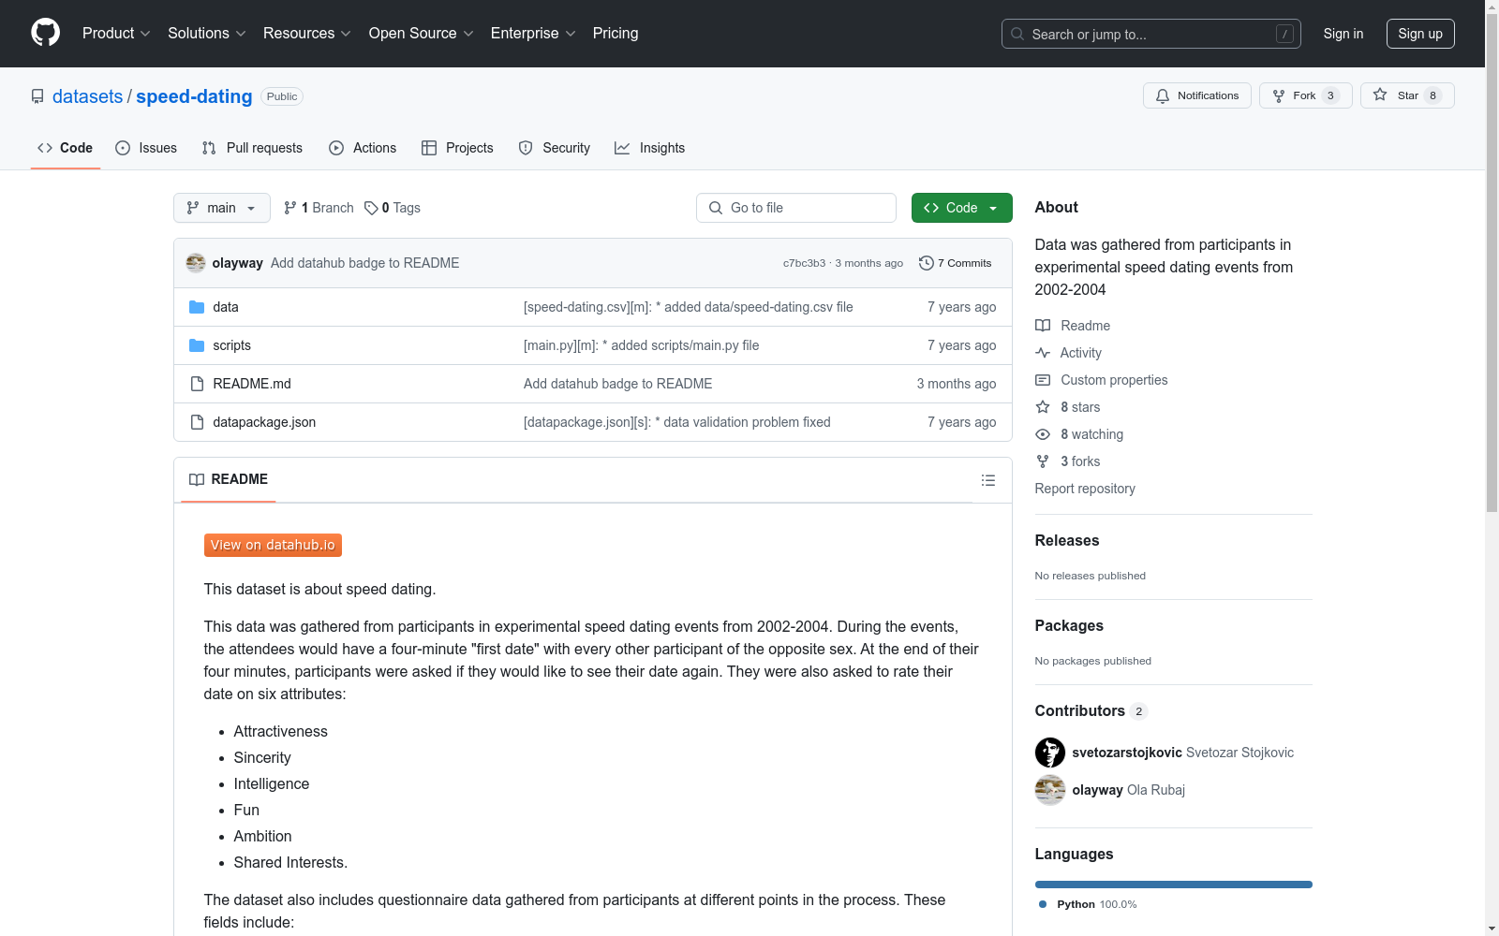Image resolution: width=1499 pixels, height=936 pixels.
Task: Click olayway contributor avatar in sidebar
Action: click(x=1050, y=790)
